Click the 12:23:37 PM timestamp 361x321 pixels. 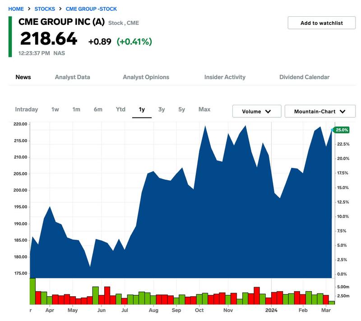[x=34, y=53]
